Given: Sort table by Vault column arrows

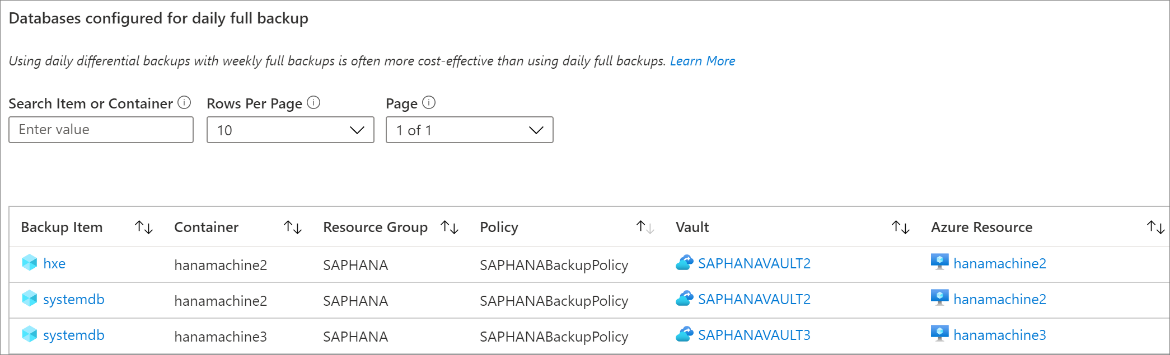Looking at the screenshot, I should click(901, 228).
